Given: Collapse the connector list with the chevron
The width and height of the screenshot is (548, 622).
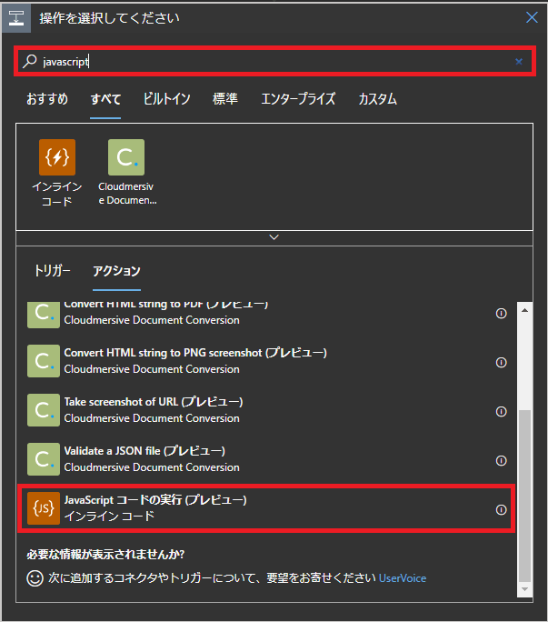Looking at the screenshot, I should click(274, 237).
